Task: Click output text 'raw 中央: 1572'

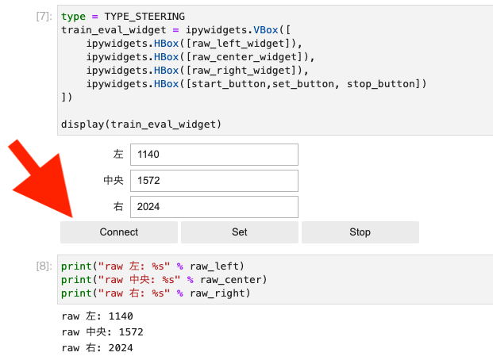Action: click(x=102, y=332)
